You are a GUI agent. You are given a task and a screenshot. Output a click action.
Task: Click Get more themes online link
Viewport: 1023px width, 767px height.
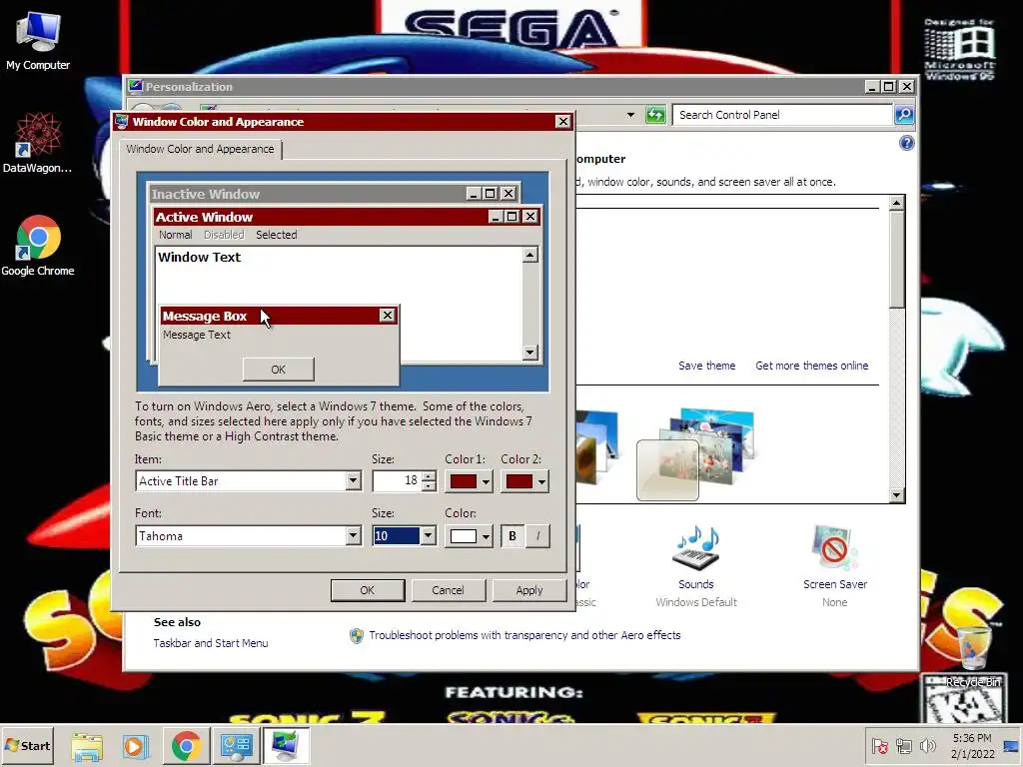[811, 366]
